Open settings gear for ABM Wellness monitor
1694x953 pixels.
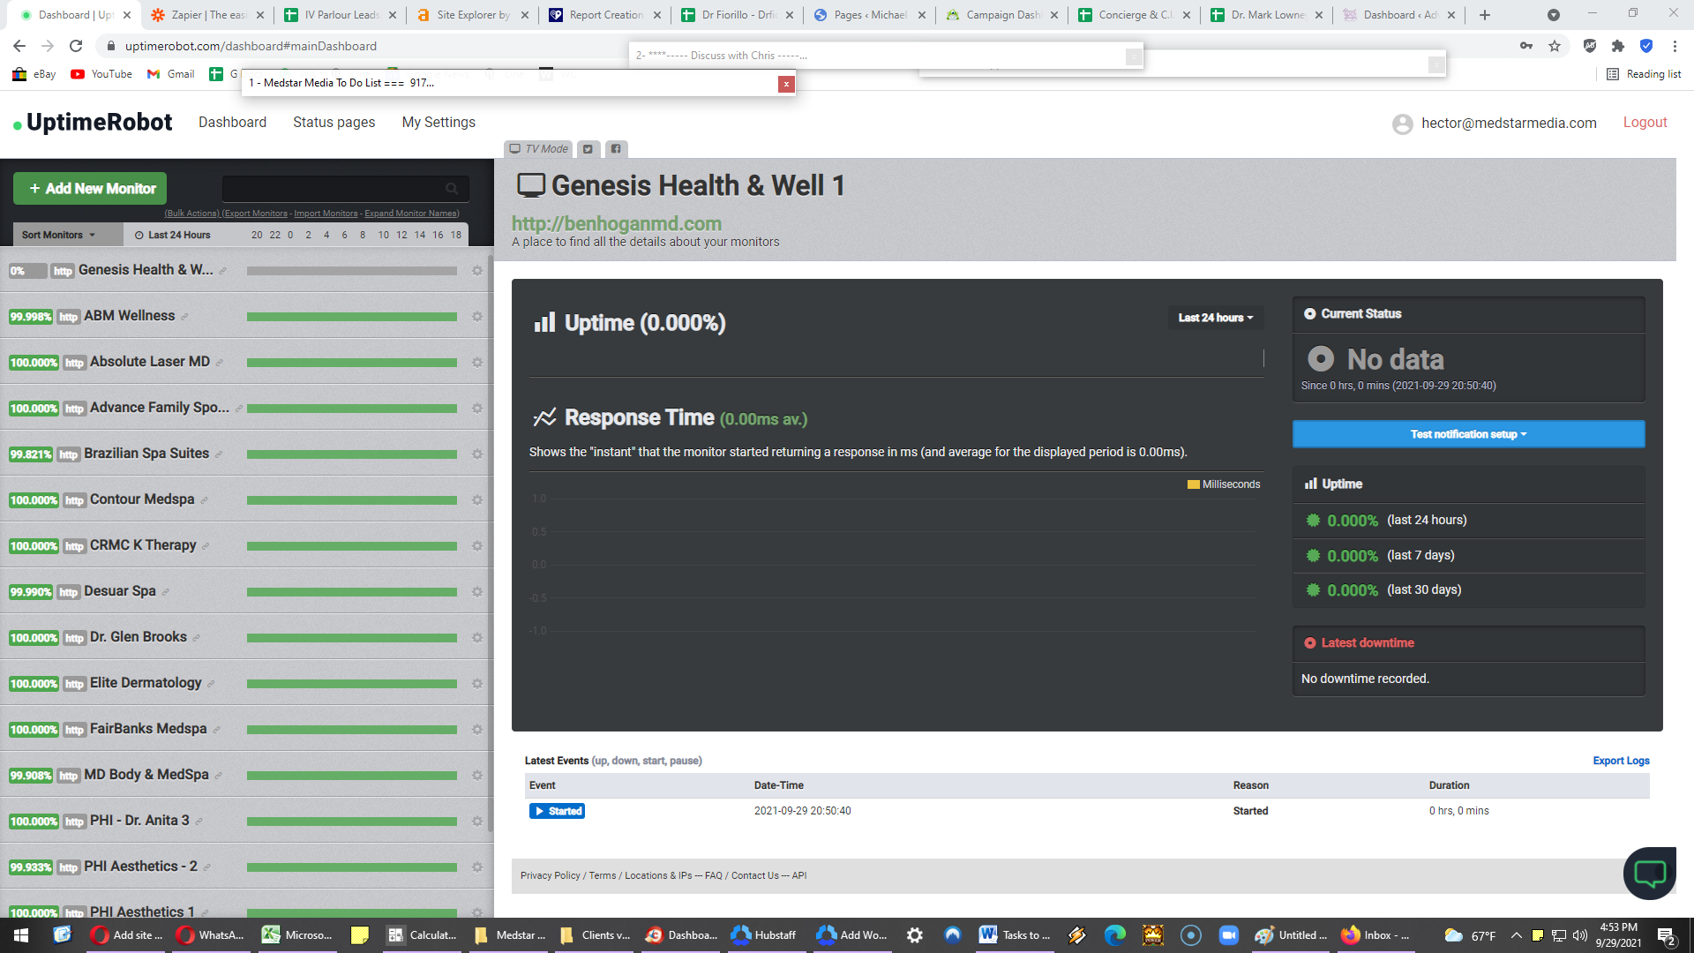(477, 317)
